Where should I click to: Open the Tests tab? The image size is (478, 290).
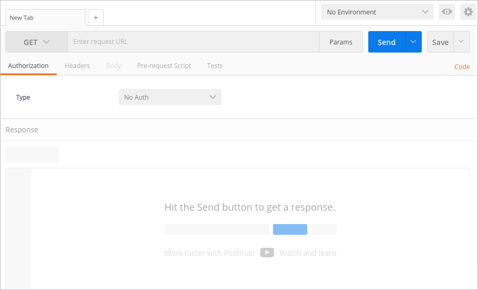(215, 65)
